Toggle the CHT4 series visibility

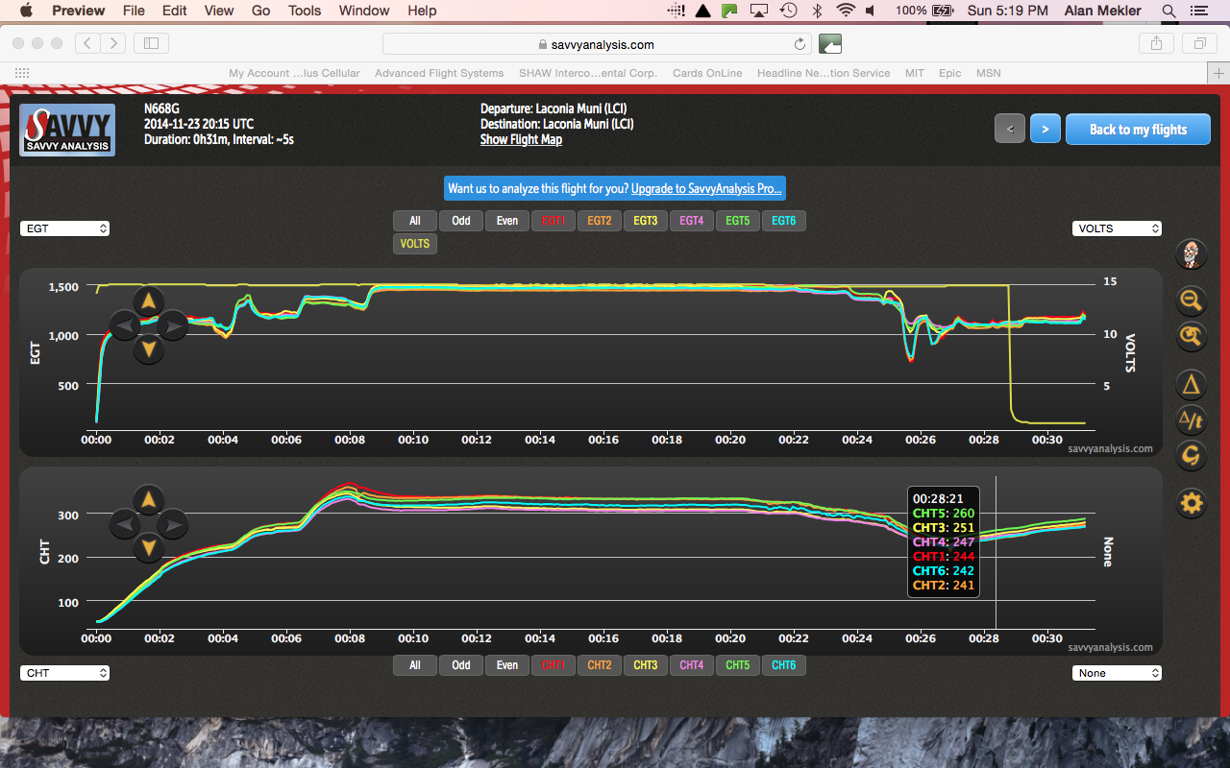click(x=691, y=664)
